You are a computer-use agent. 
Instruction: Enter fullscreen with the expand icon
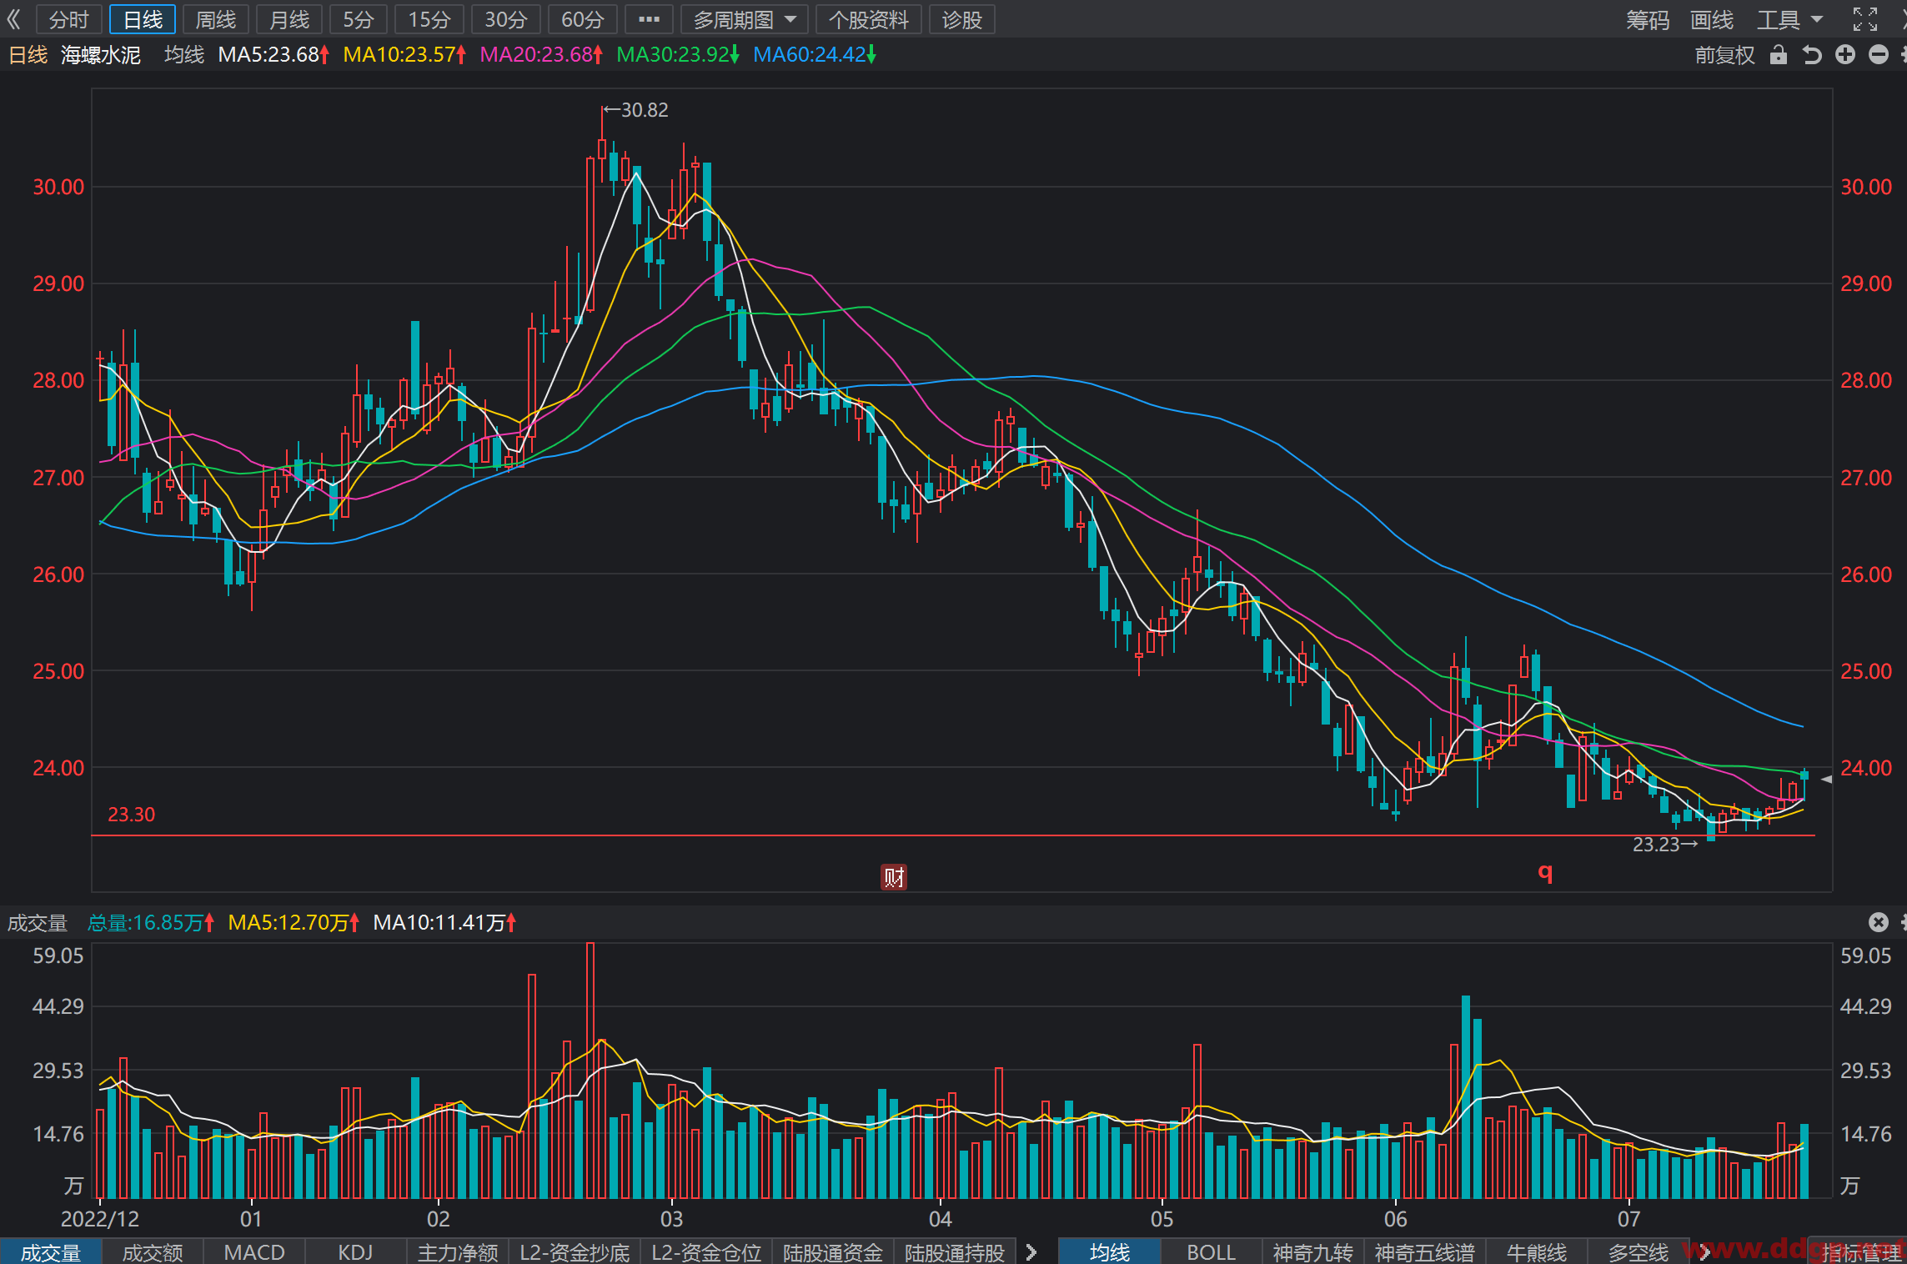1865,19
